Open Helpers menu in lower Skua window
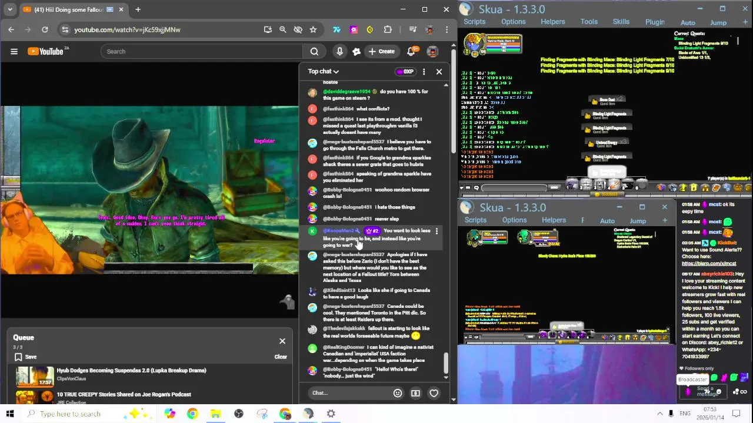 click(x=554, y=220)
